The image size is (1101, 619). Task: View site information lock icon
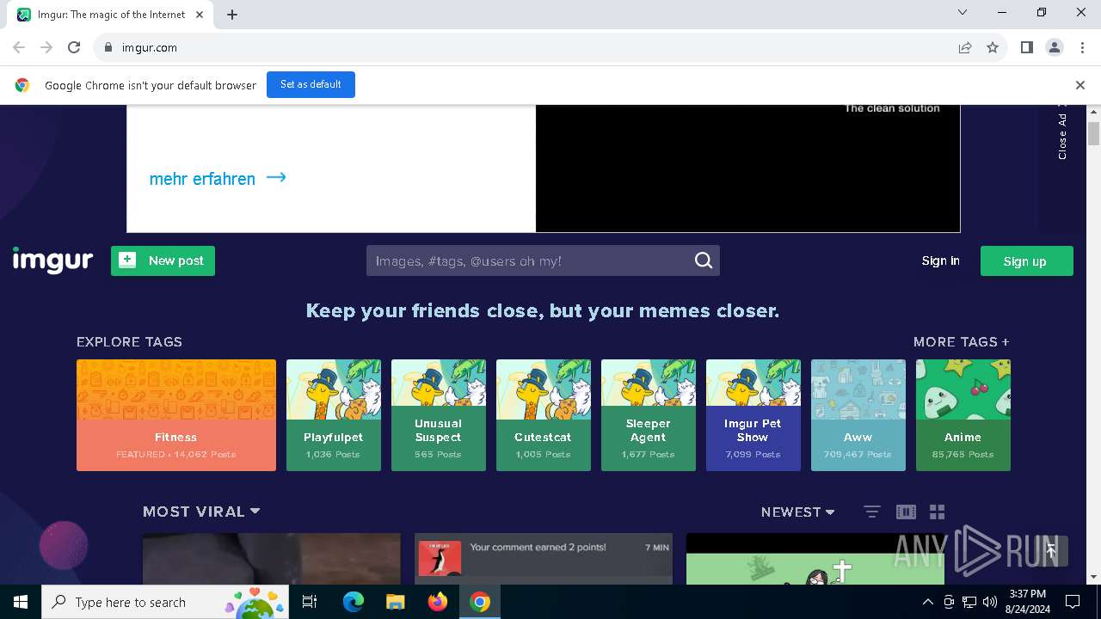(x=108, y=47)
